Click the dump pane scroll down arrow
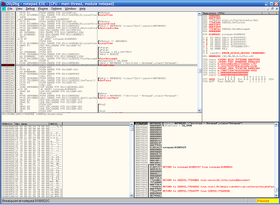 coord(132,195)
